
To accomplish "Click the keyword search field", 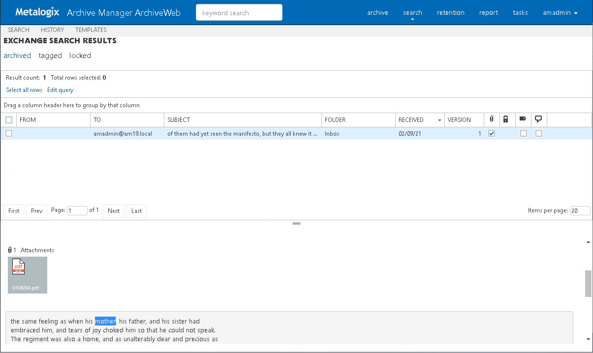I will pos(239,13).
